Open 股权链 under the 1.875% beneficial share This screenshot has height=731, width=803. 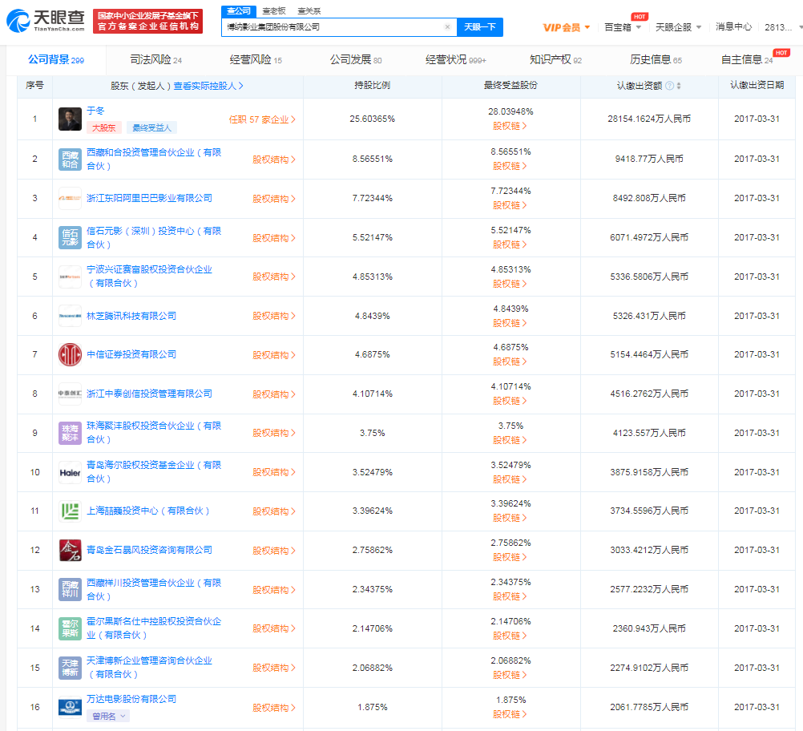(510, 715)
